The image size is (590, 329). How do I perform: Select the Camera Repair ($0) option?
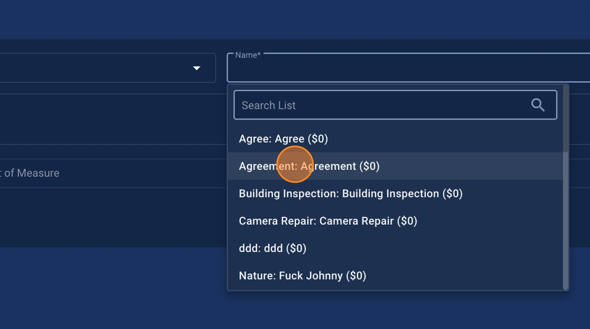coord(328,221)
